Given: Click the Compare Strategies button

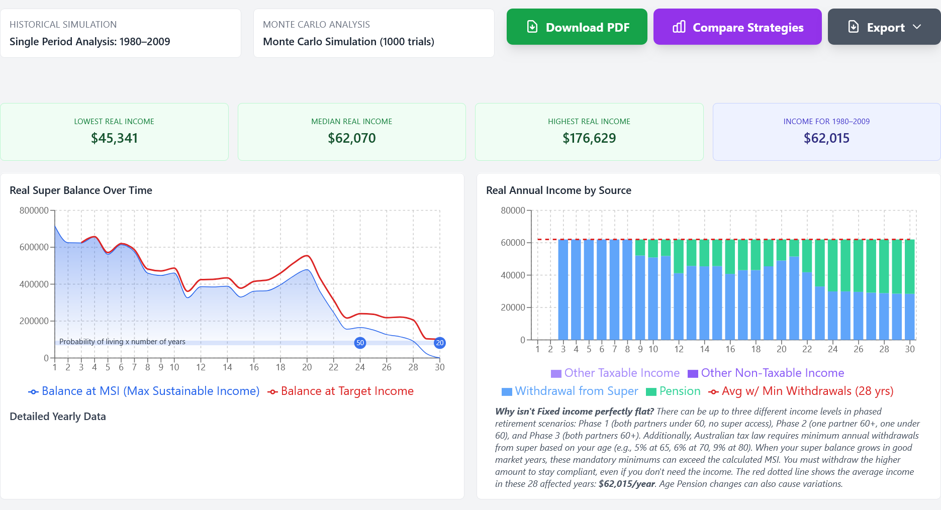Looking at the screenshot, I should (x=737, y=27).
